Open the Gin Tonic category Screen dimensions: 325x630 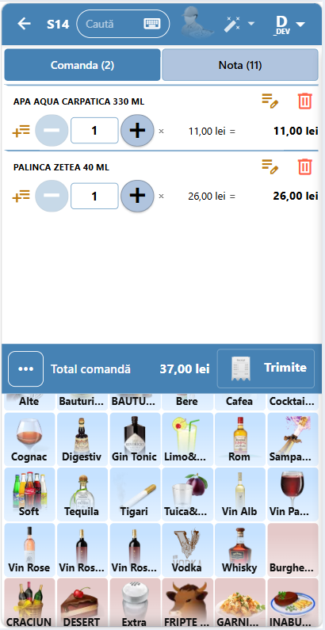(135, 439)
